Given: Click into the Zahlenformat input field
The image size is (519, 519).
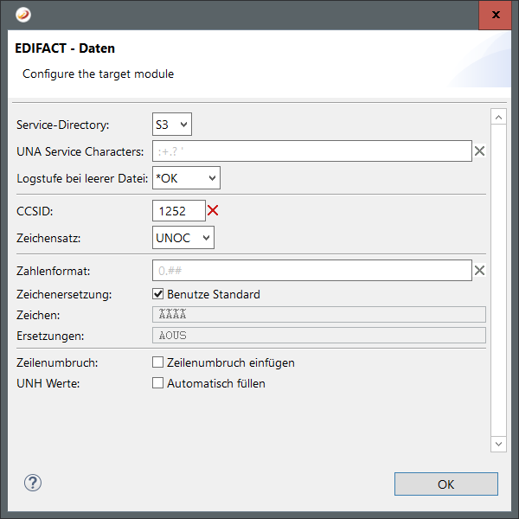Looking at the screenshot, I should (311, 271).
